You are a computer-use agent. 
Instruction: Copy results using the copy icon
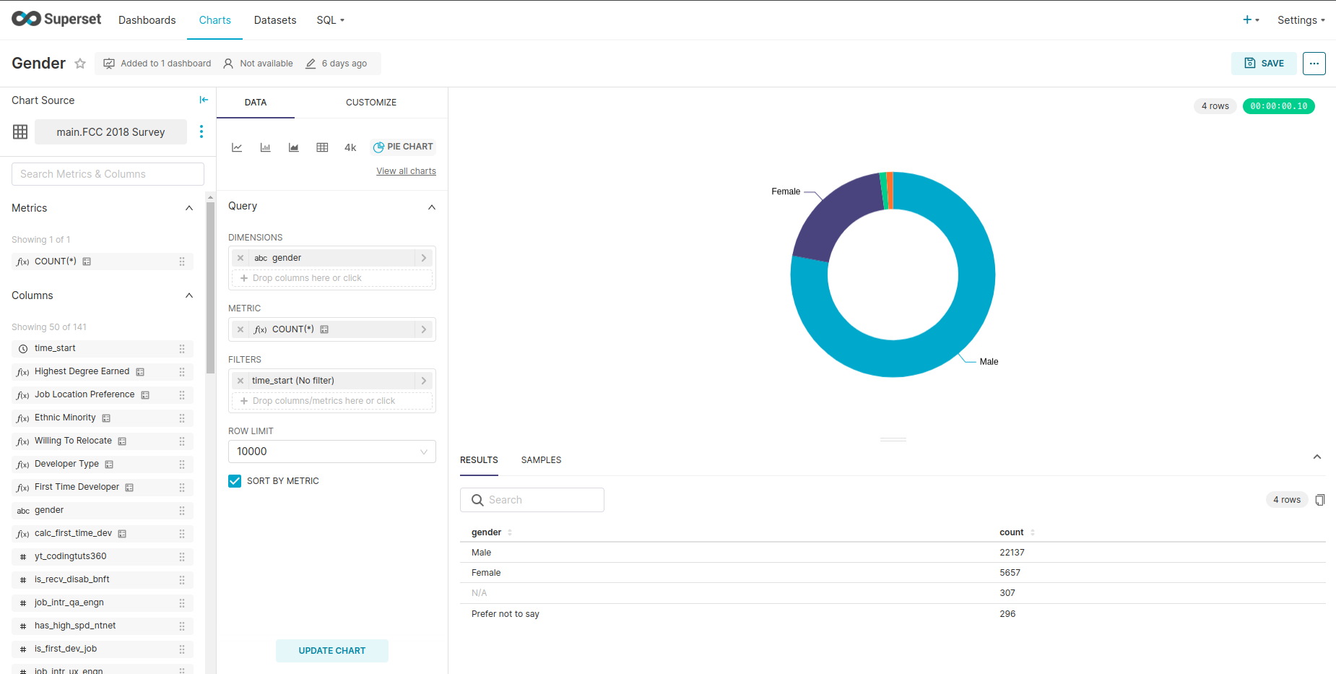click(x=1320, y=499)
